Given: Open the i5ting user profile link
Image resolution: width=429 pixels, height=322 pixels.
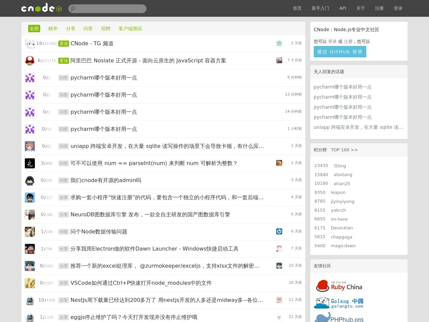Looking at the screenshot, I should point(340,166).
